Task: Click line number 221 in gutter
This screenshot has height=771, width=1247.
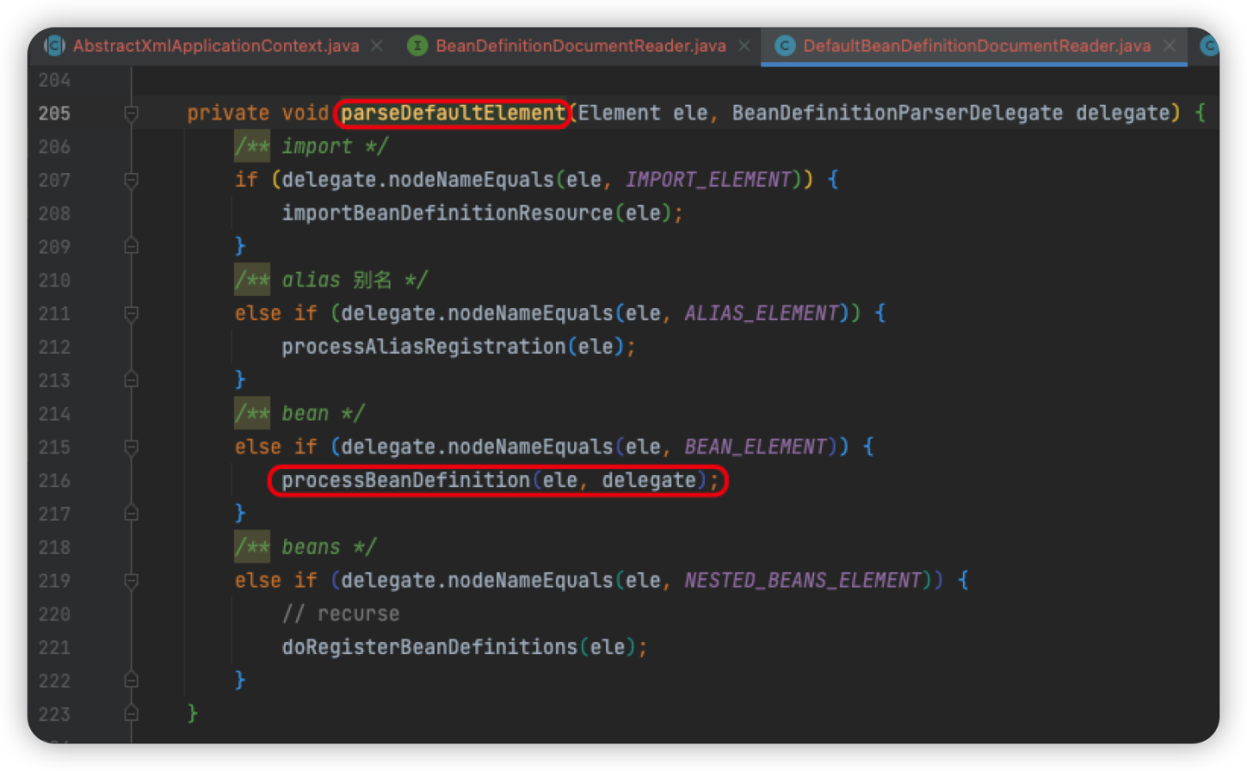Action: click(x=55, y=647)
